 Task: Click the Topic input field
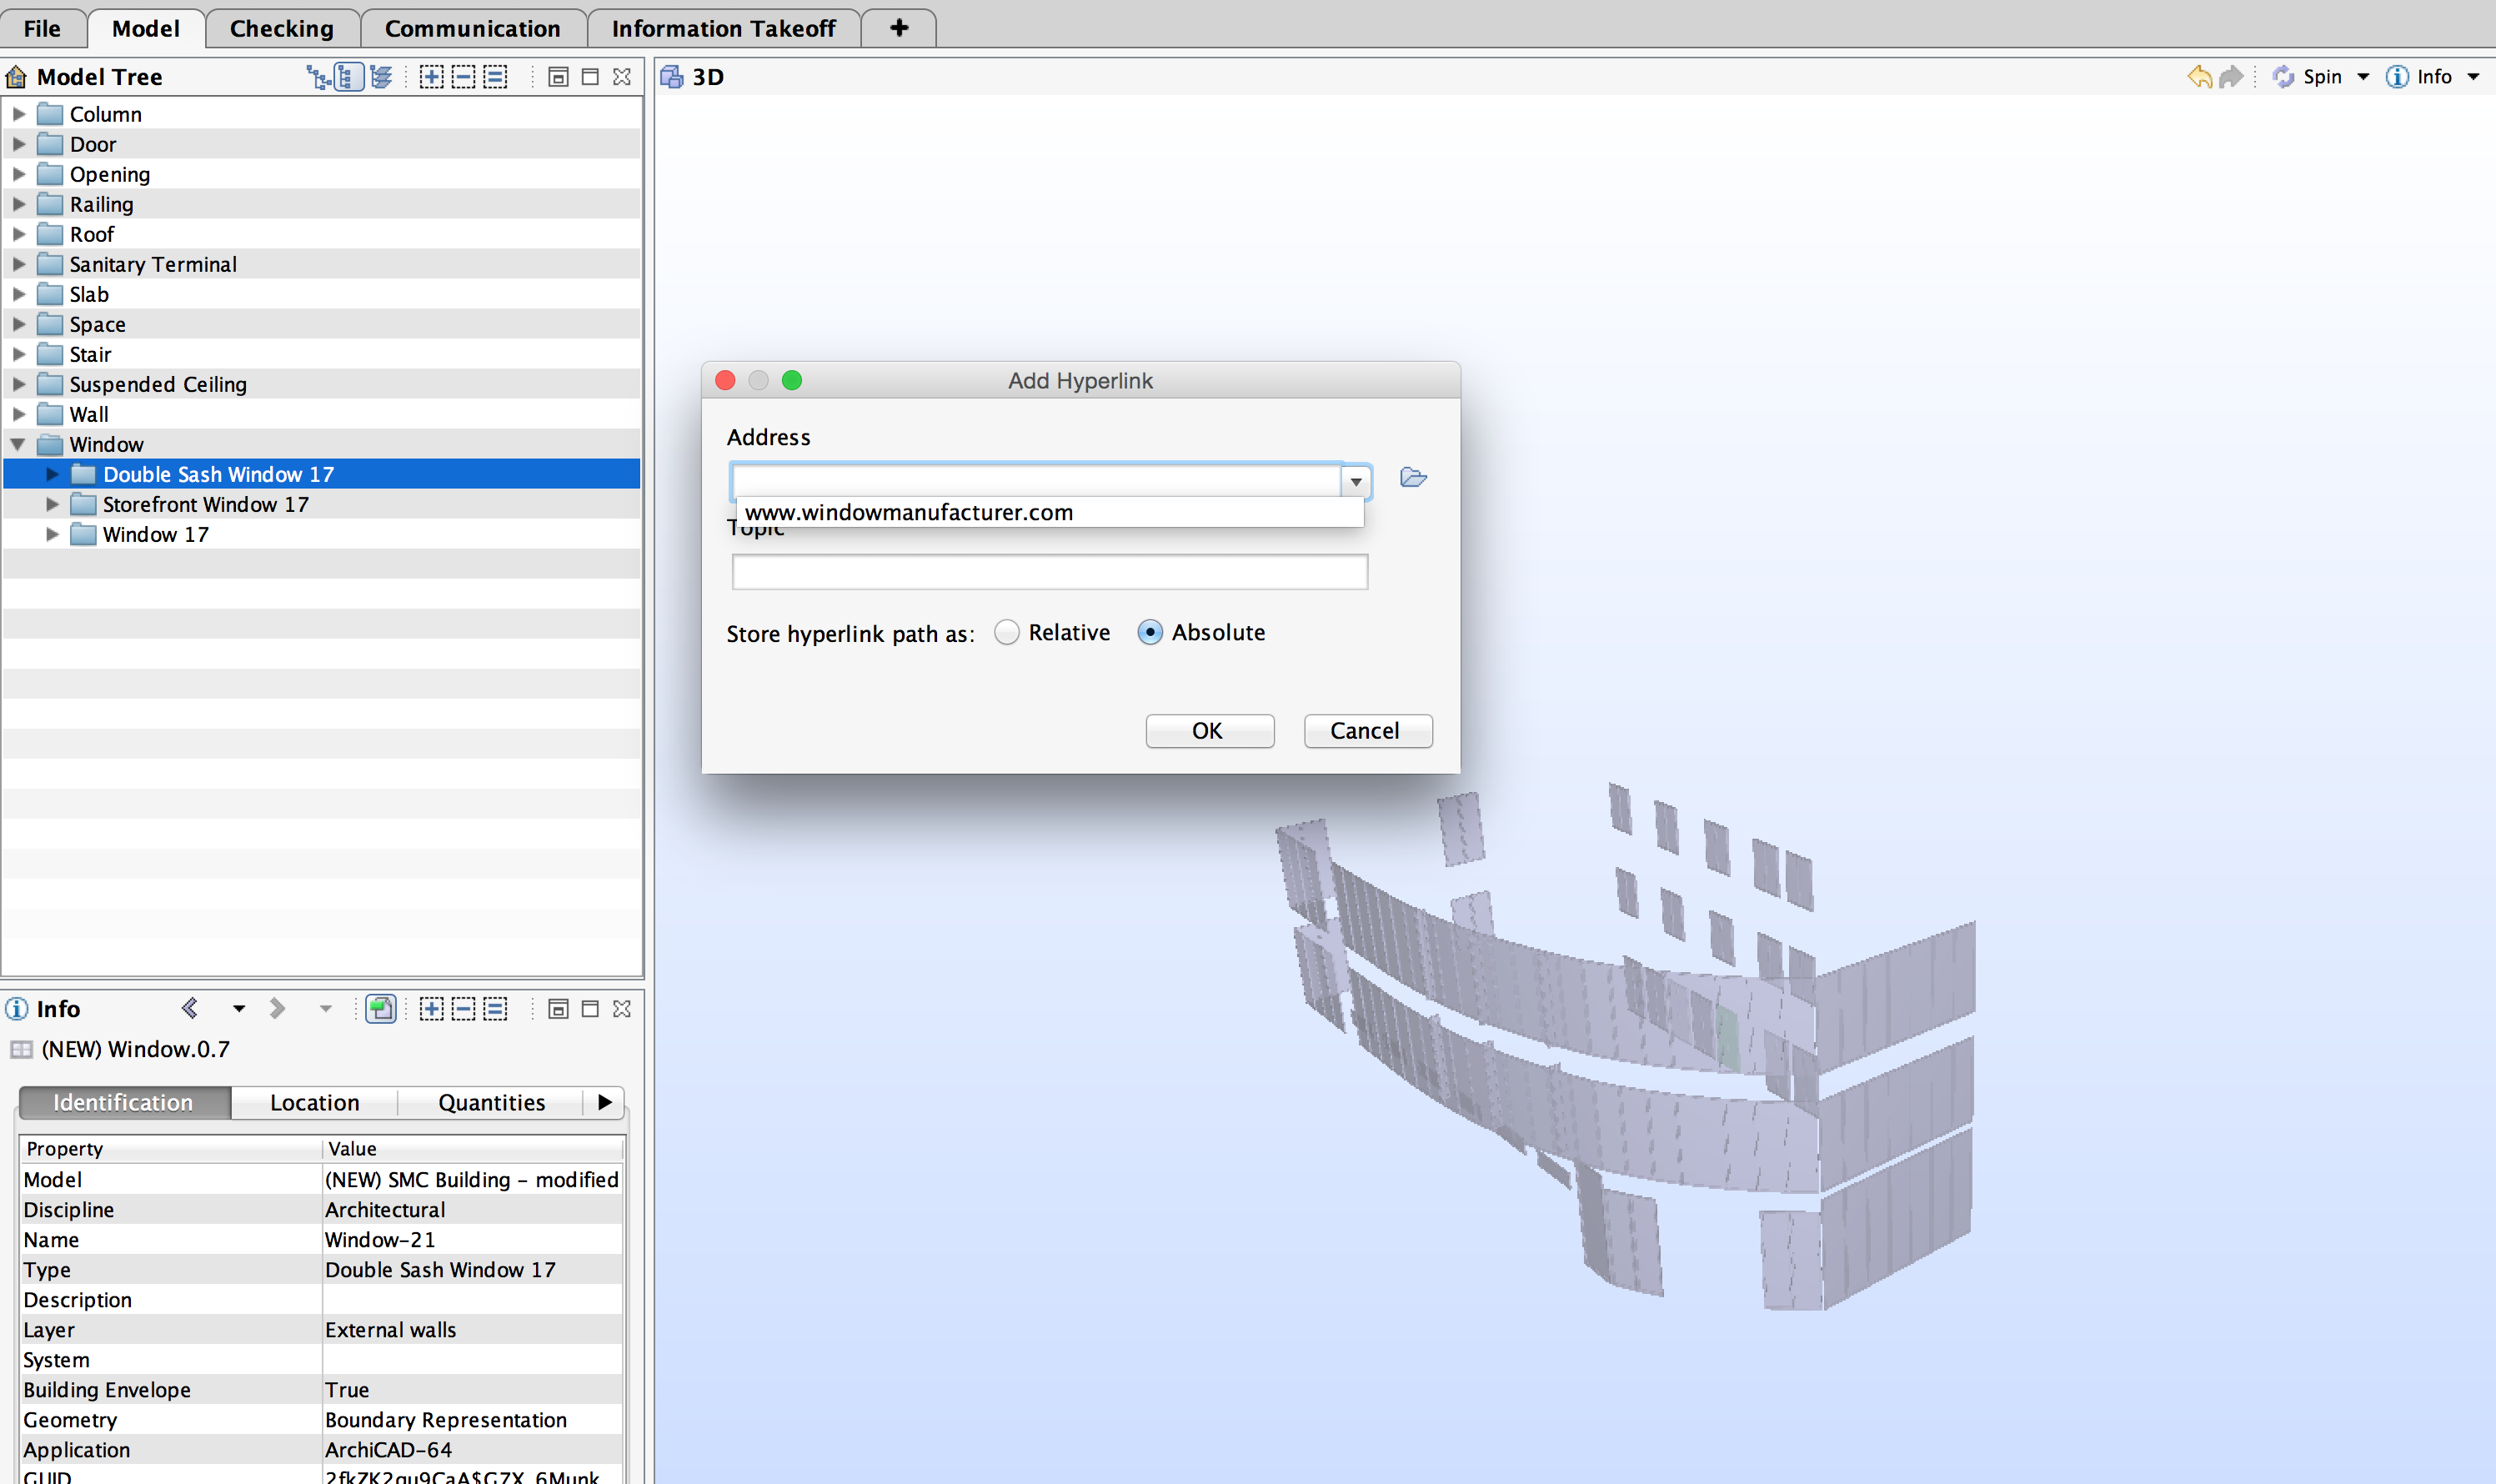[1048, 571]
